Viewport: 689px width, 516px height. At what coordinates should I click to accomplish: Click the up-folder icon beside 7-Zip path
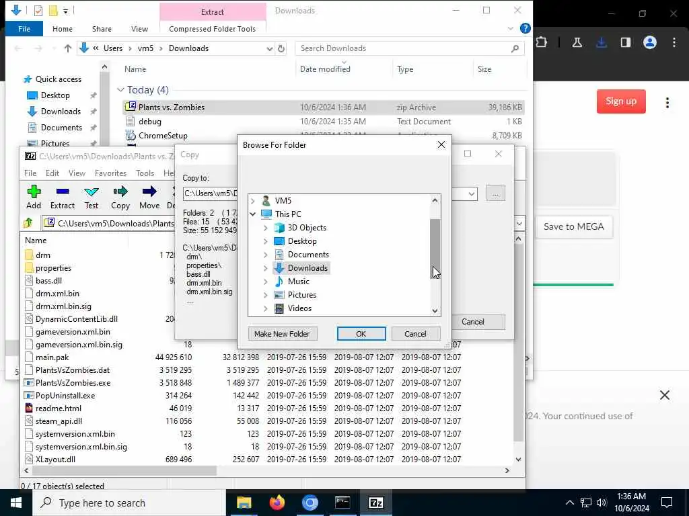coord(28,223)
